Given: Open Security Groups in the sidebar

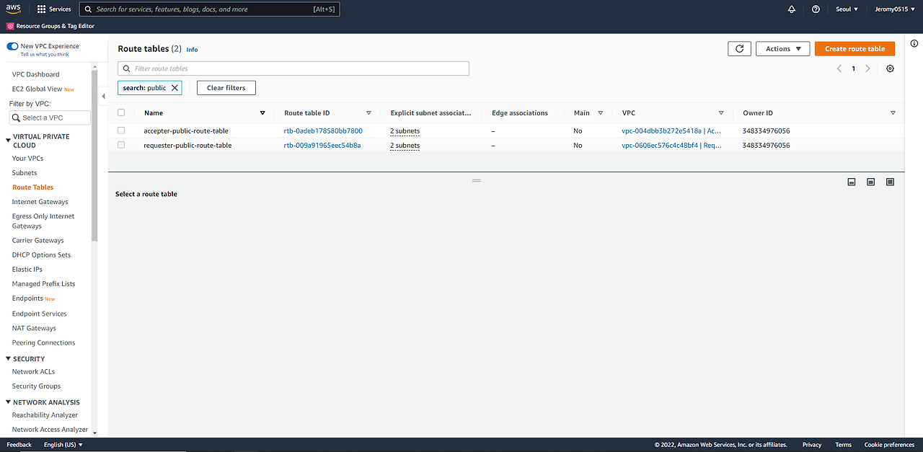Looking at the screenshot, I should 36,386.
